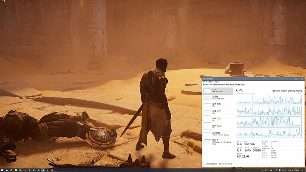
Task: Switch to Services tab in Task Manager
Action: click(243, 85)
